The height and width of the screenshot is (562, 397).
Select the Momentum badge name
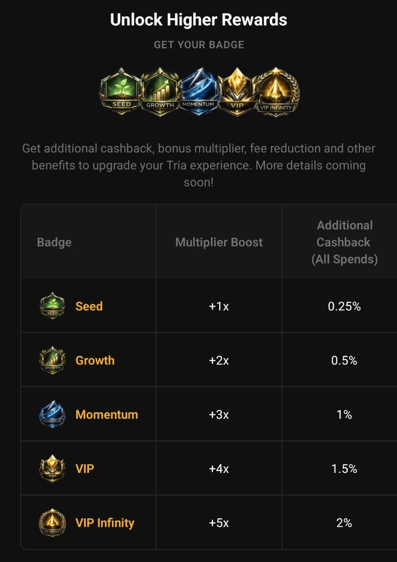(107, 414)
